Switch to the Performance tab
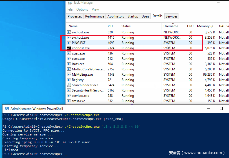Screen dimensions: 229x158 (95, 16)
